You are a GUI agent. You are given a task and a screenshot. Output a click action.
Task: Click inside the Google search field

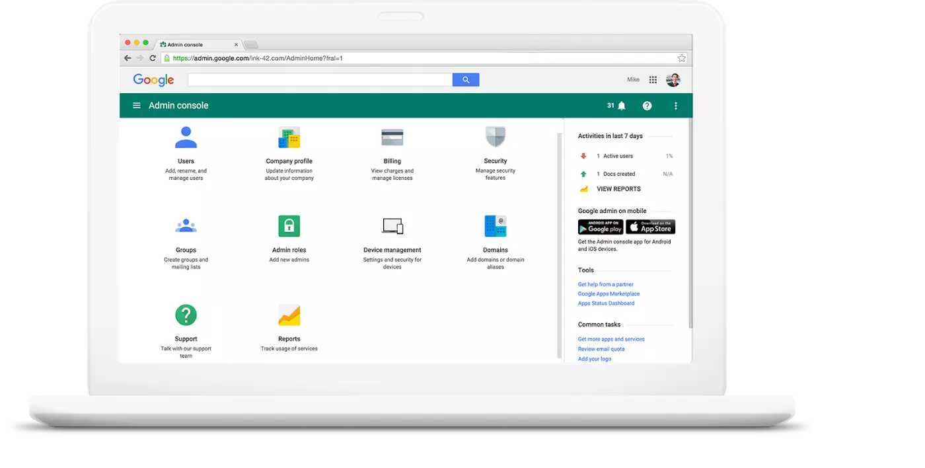click(x=320, y=79)
